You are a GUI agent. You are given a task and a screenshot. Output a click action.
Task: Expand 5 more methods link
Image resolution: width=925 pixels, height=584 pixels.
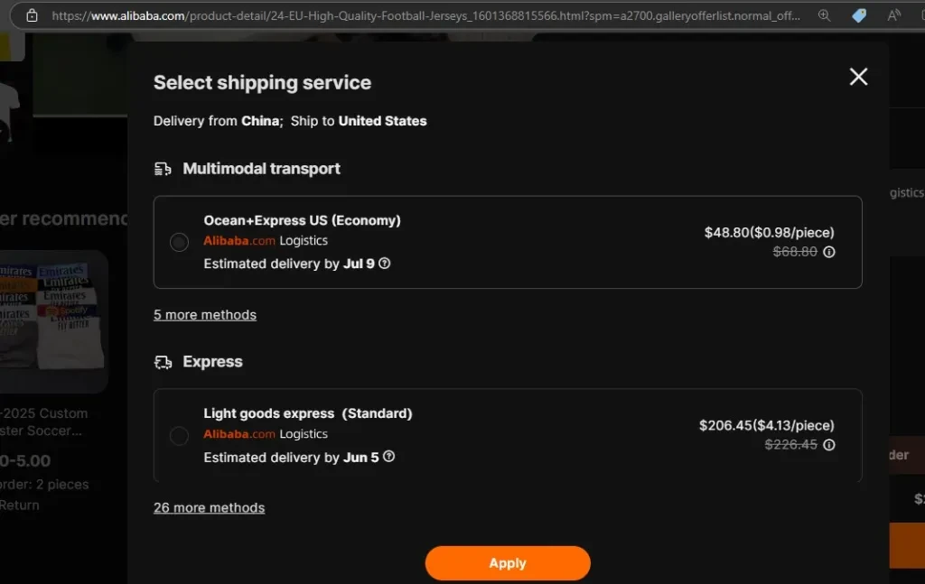tap(205, 315)
